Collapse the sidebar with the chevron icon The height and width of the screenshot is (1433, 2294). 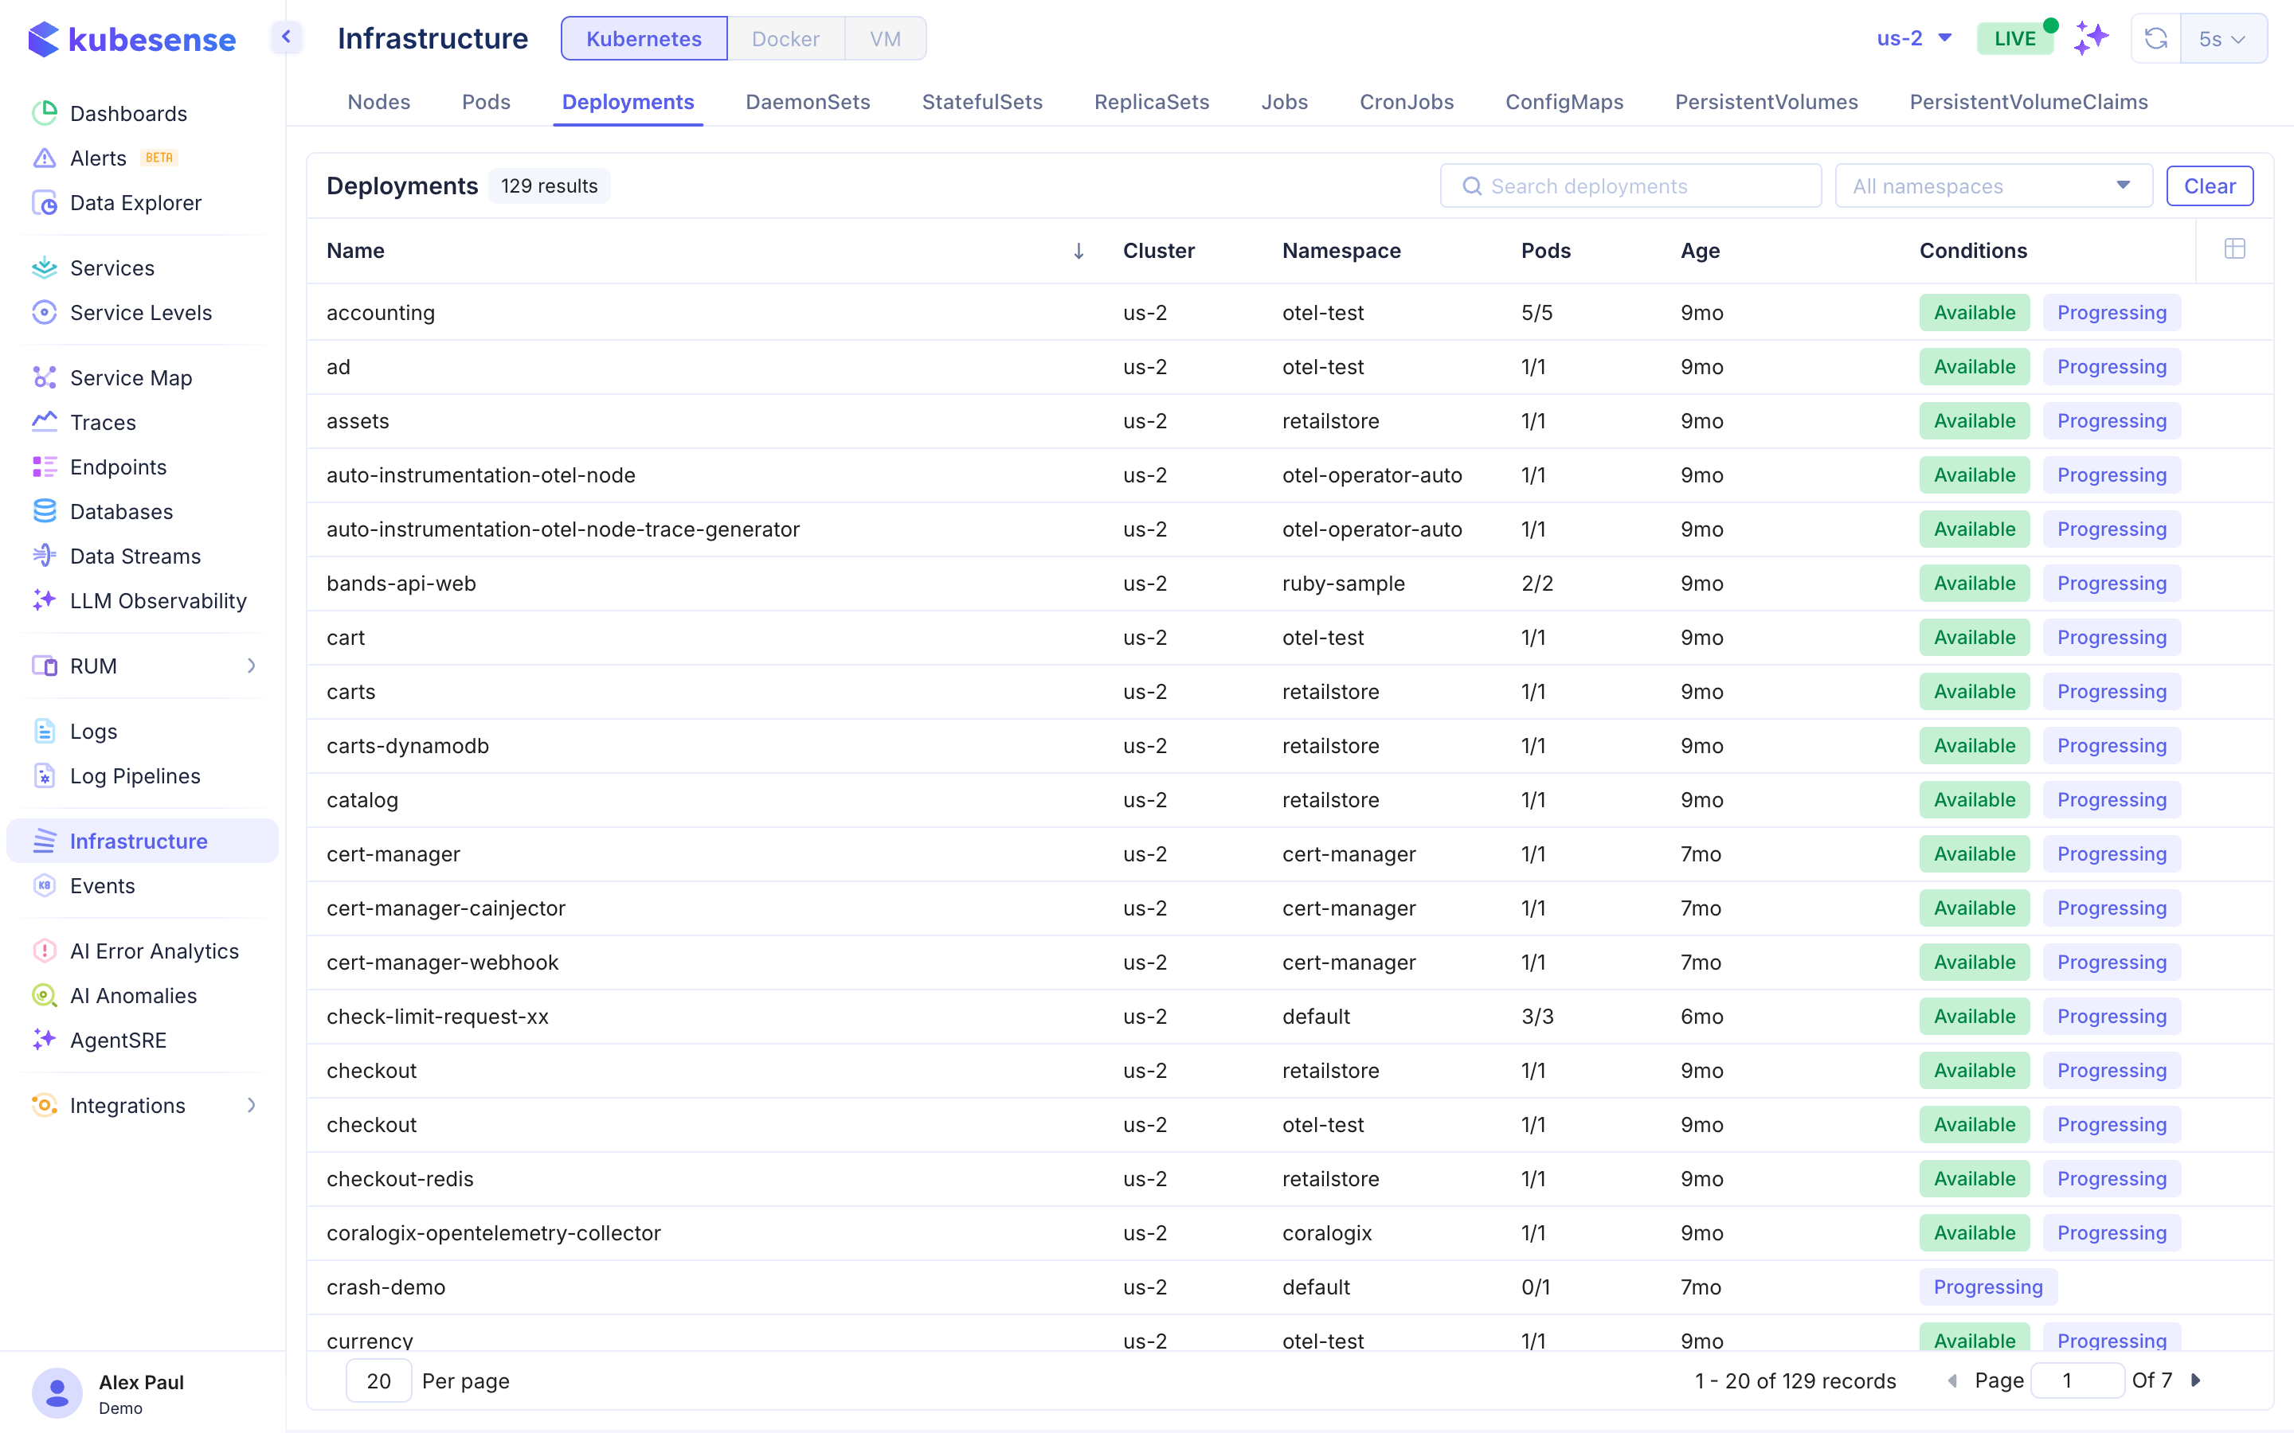pos(286,38)
